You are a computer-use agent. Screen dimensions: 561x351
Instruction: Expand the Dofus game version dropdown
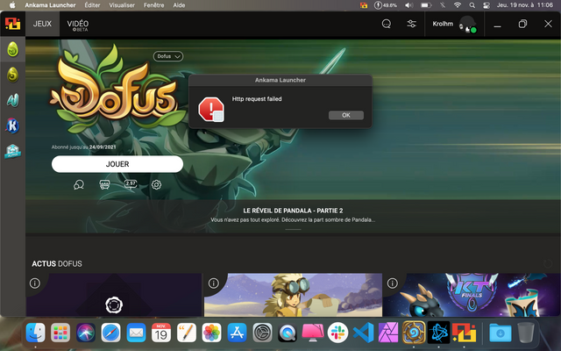[168, 56]
